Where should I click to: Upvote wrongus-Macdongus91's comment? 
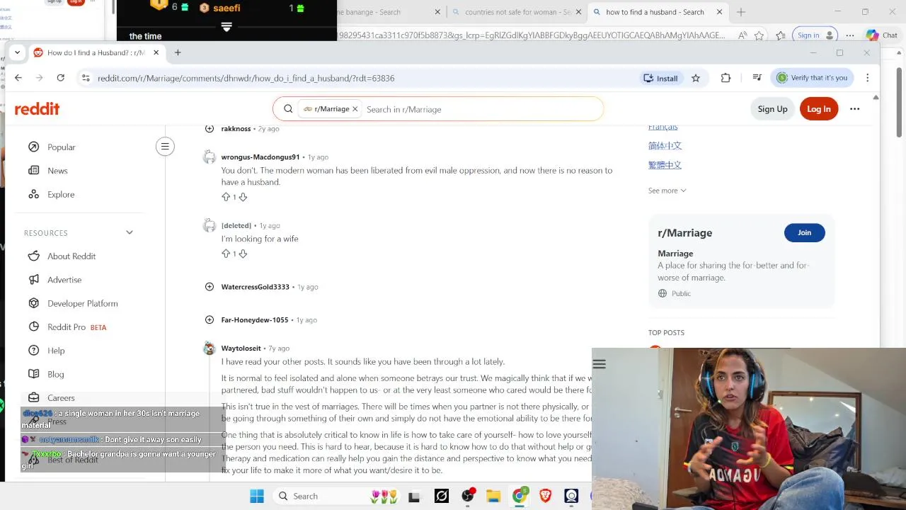click(226, 197)
